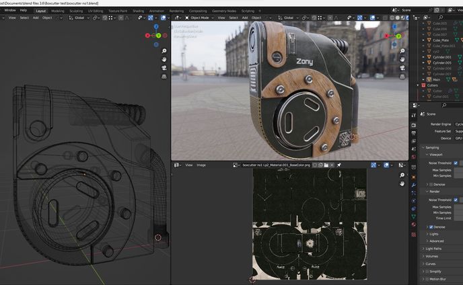Image resolution: width=463 pixels, height=285 pixels.
Task: Click the Cutters collection icon in outliner
Action: (423, 85)
